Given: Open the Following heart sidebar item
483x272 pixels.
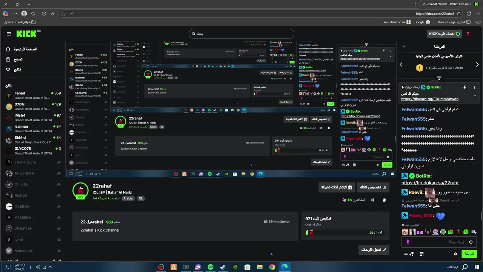Looking at the screenshot, I should (13, 70).
